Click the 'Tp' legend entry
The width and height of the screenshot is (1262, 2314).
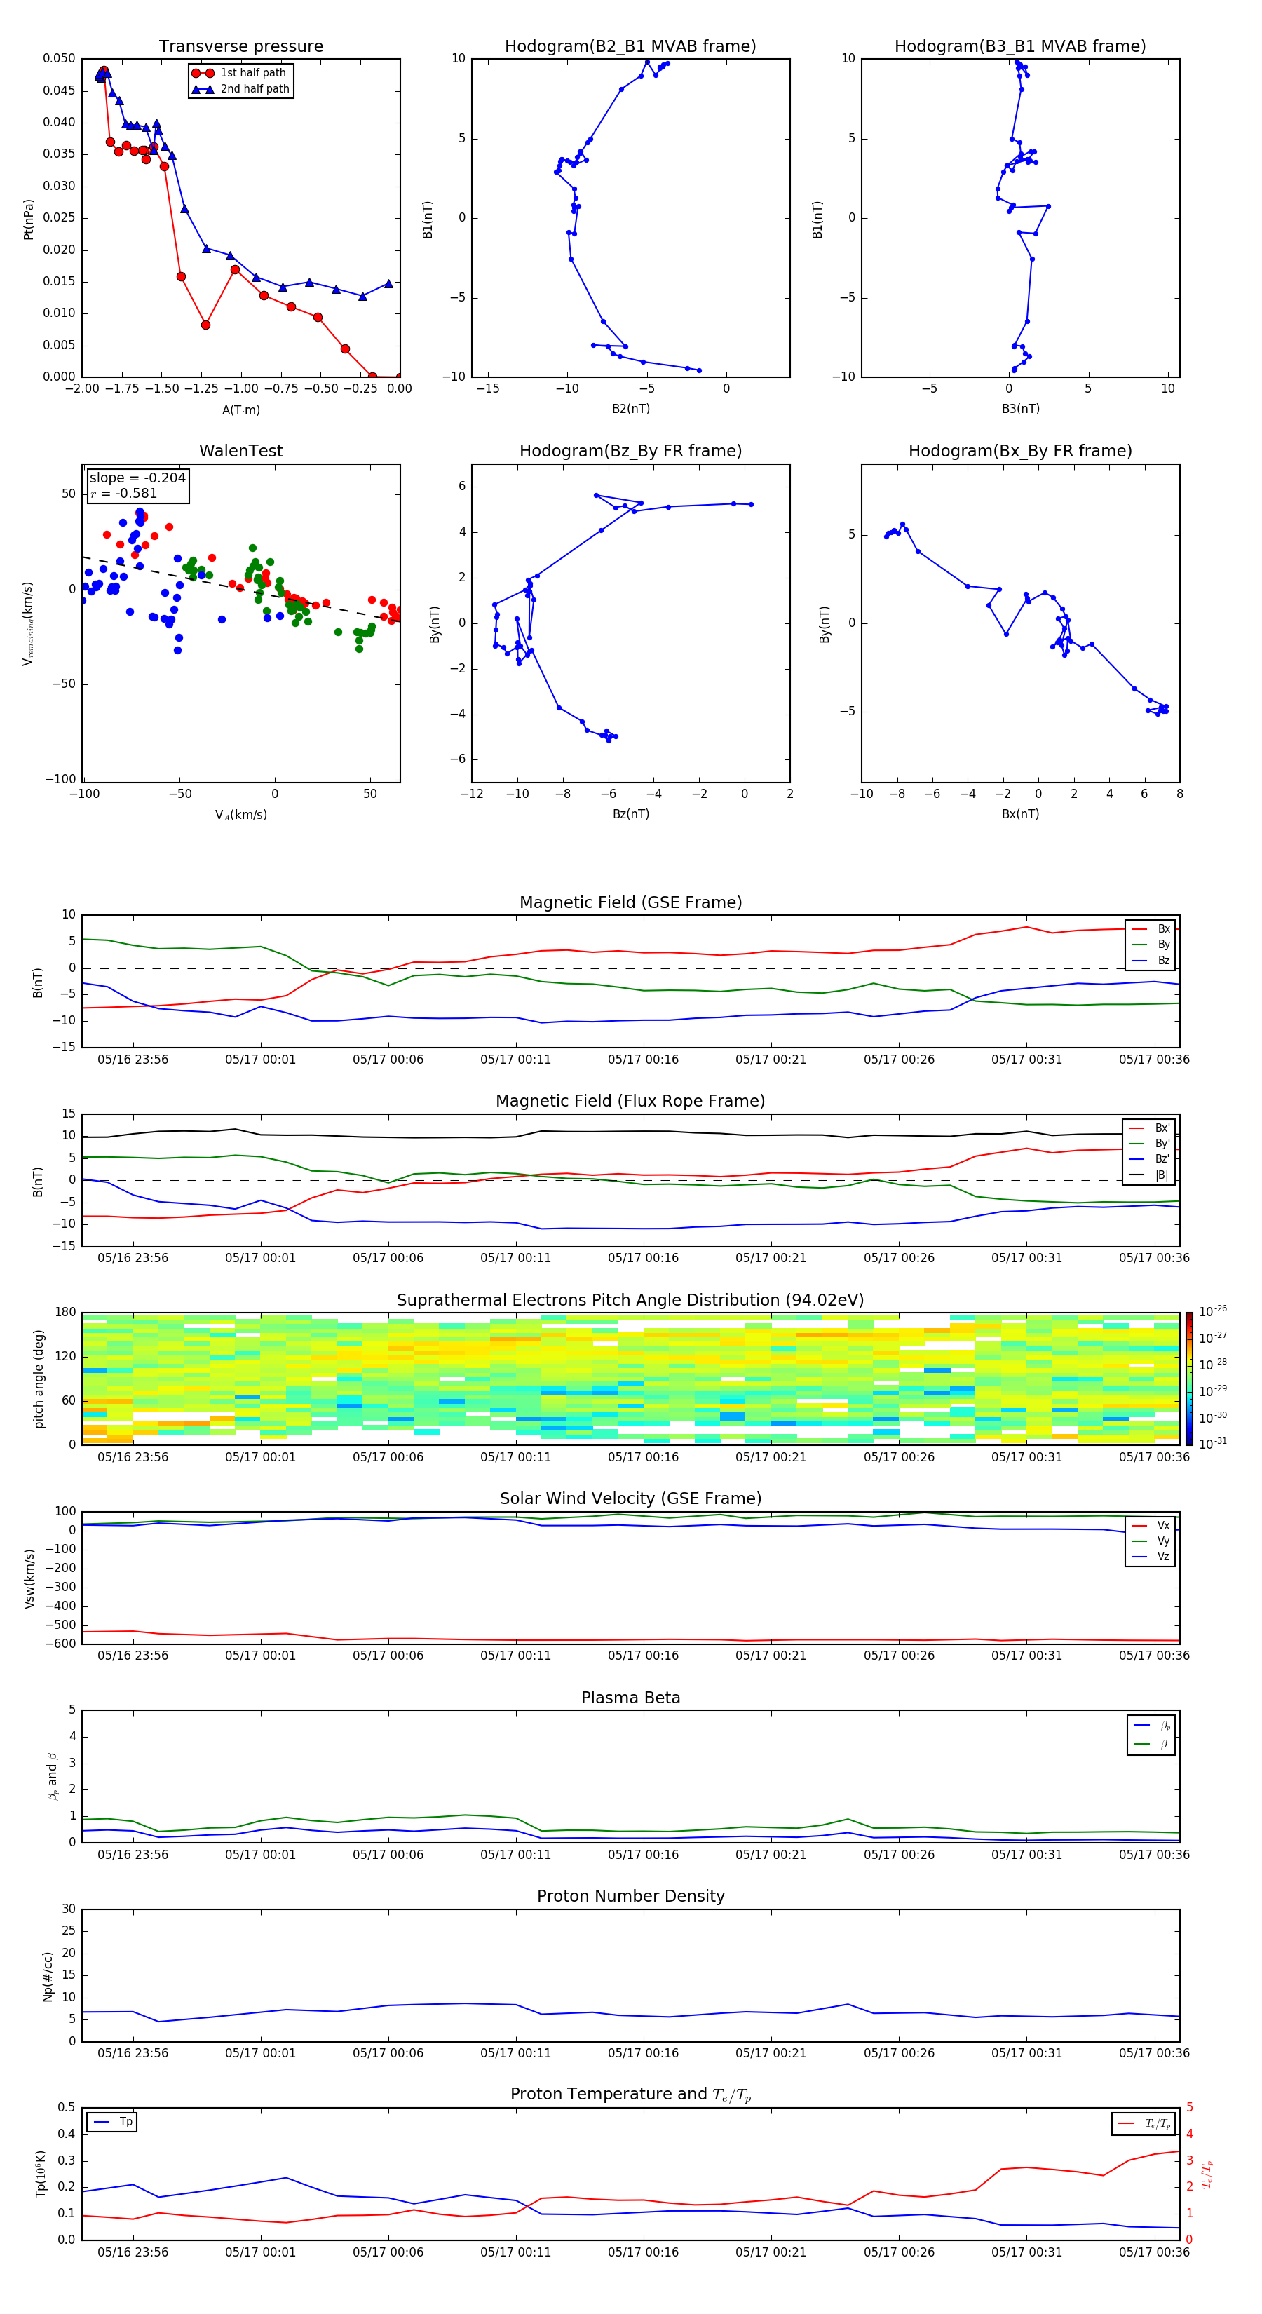[112, 2122]
